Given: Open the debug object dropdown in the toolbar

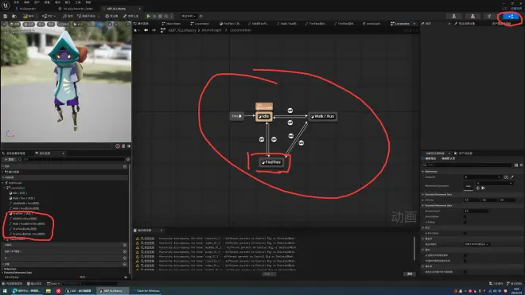Looking at the screenshot, I should (189, 16).
